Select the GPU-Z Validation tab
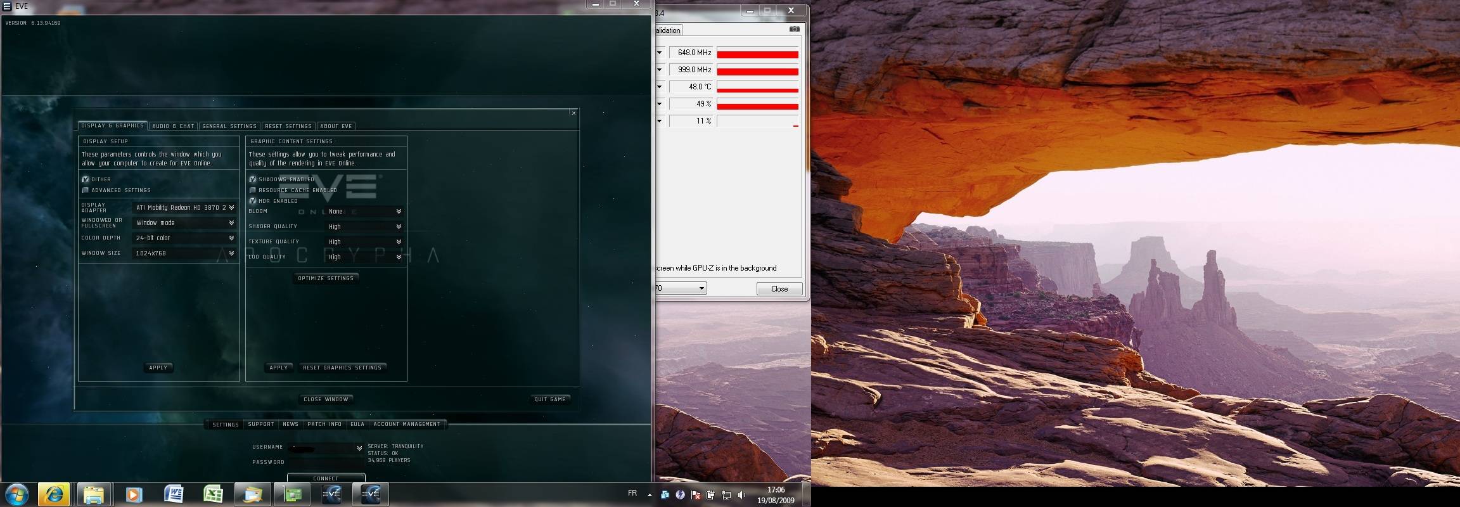1460x507 pixels. [x=668, y=30]
